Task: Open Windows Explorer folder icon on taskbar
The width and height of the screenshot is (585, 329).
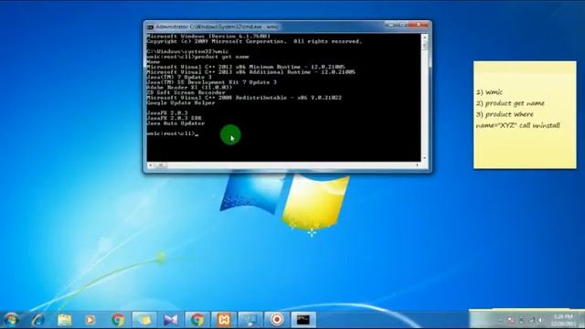Action: (65, 320)
